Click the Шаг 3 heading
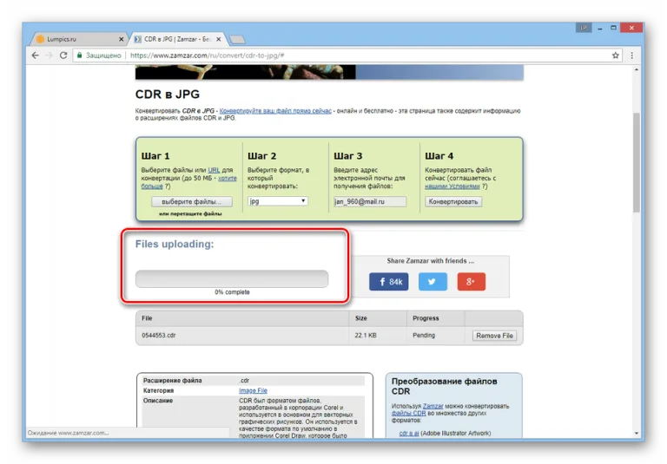The image size is (667, 464). (348, 156)
